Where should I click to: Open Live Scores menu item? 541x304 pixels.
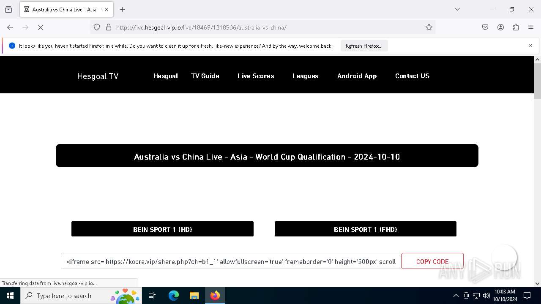(x=256, y=76)
